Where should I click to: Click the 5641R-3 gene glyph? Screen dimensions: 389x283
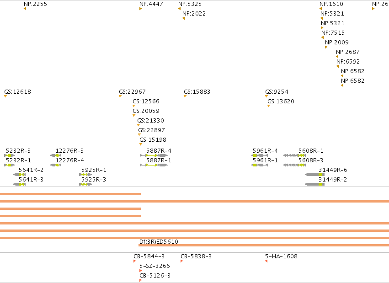pyautogui.click(x=19, y=184)
